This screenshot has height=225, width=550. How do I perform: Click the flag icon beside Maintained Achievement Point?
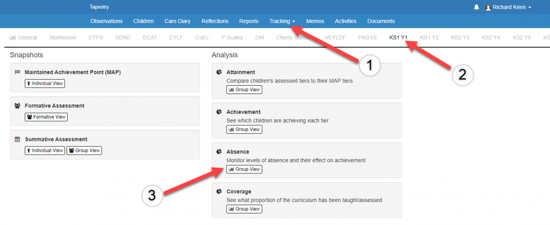(x=17, y=72)
